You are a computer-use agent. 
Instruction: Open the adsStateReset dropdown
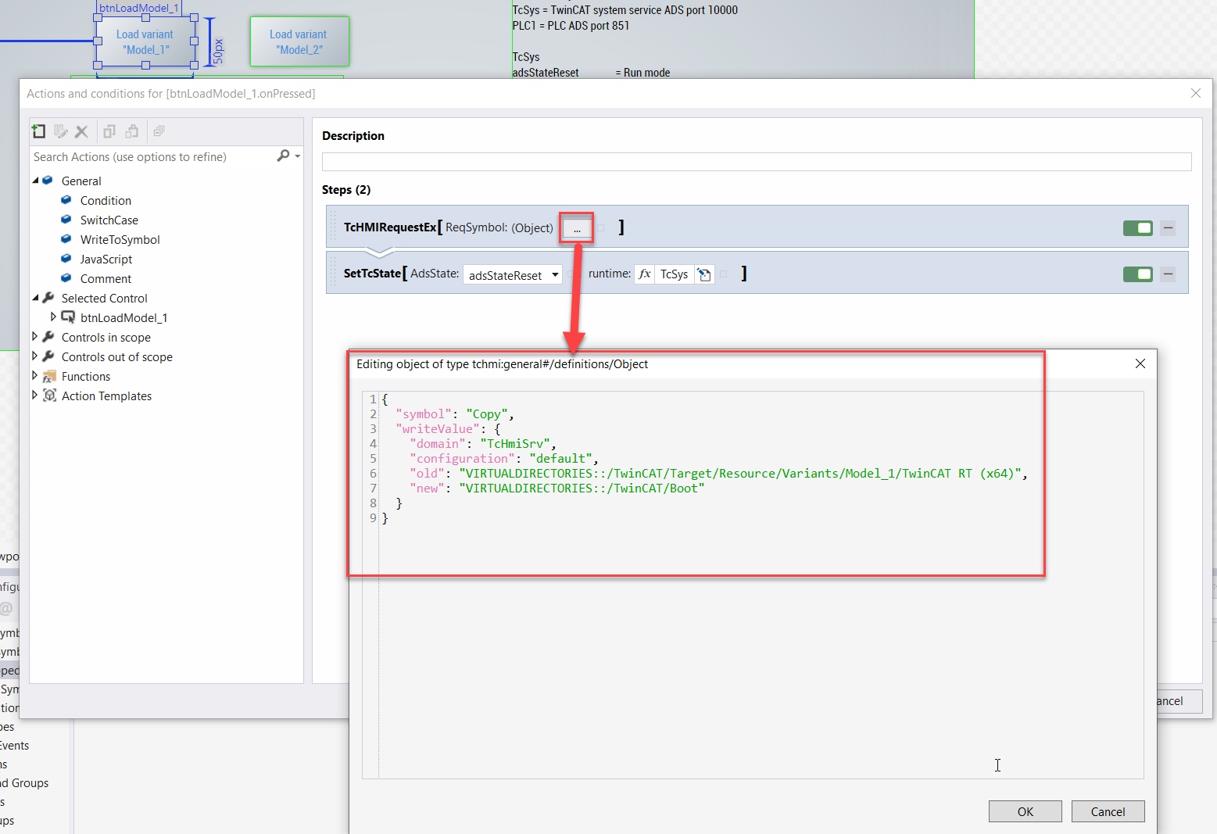(554, 274)
